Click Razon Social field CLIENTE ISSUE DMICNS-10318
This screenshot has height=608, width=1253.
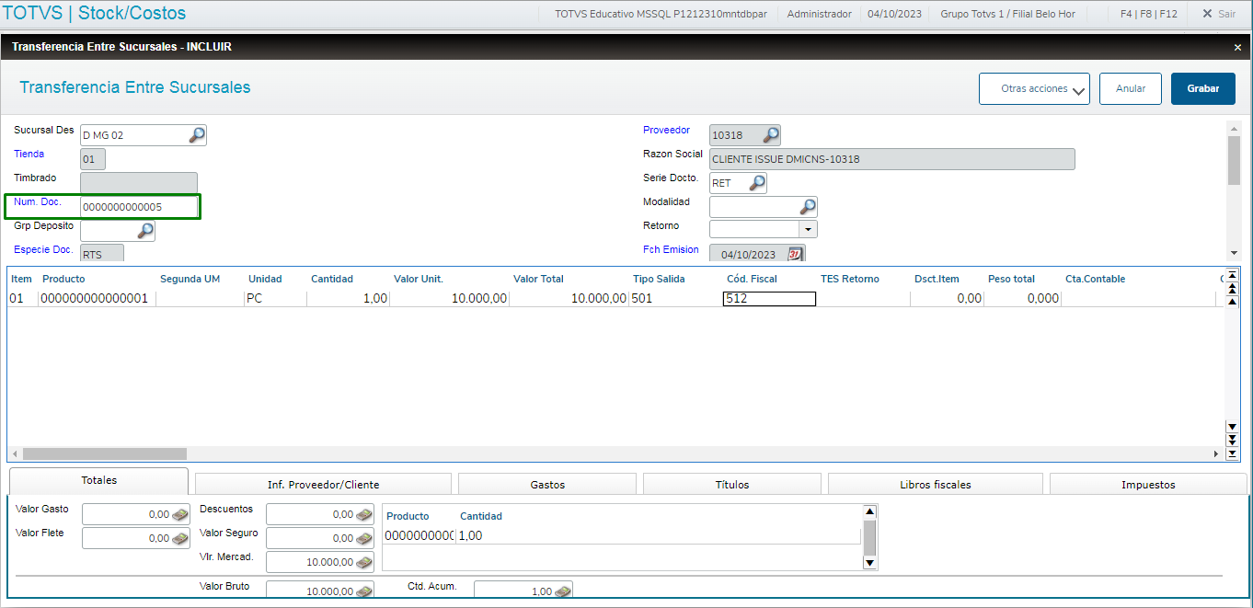pos(892,159)
